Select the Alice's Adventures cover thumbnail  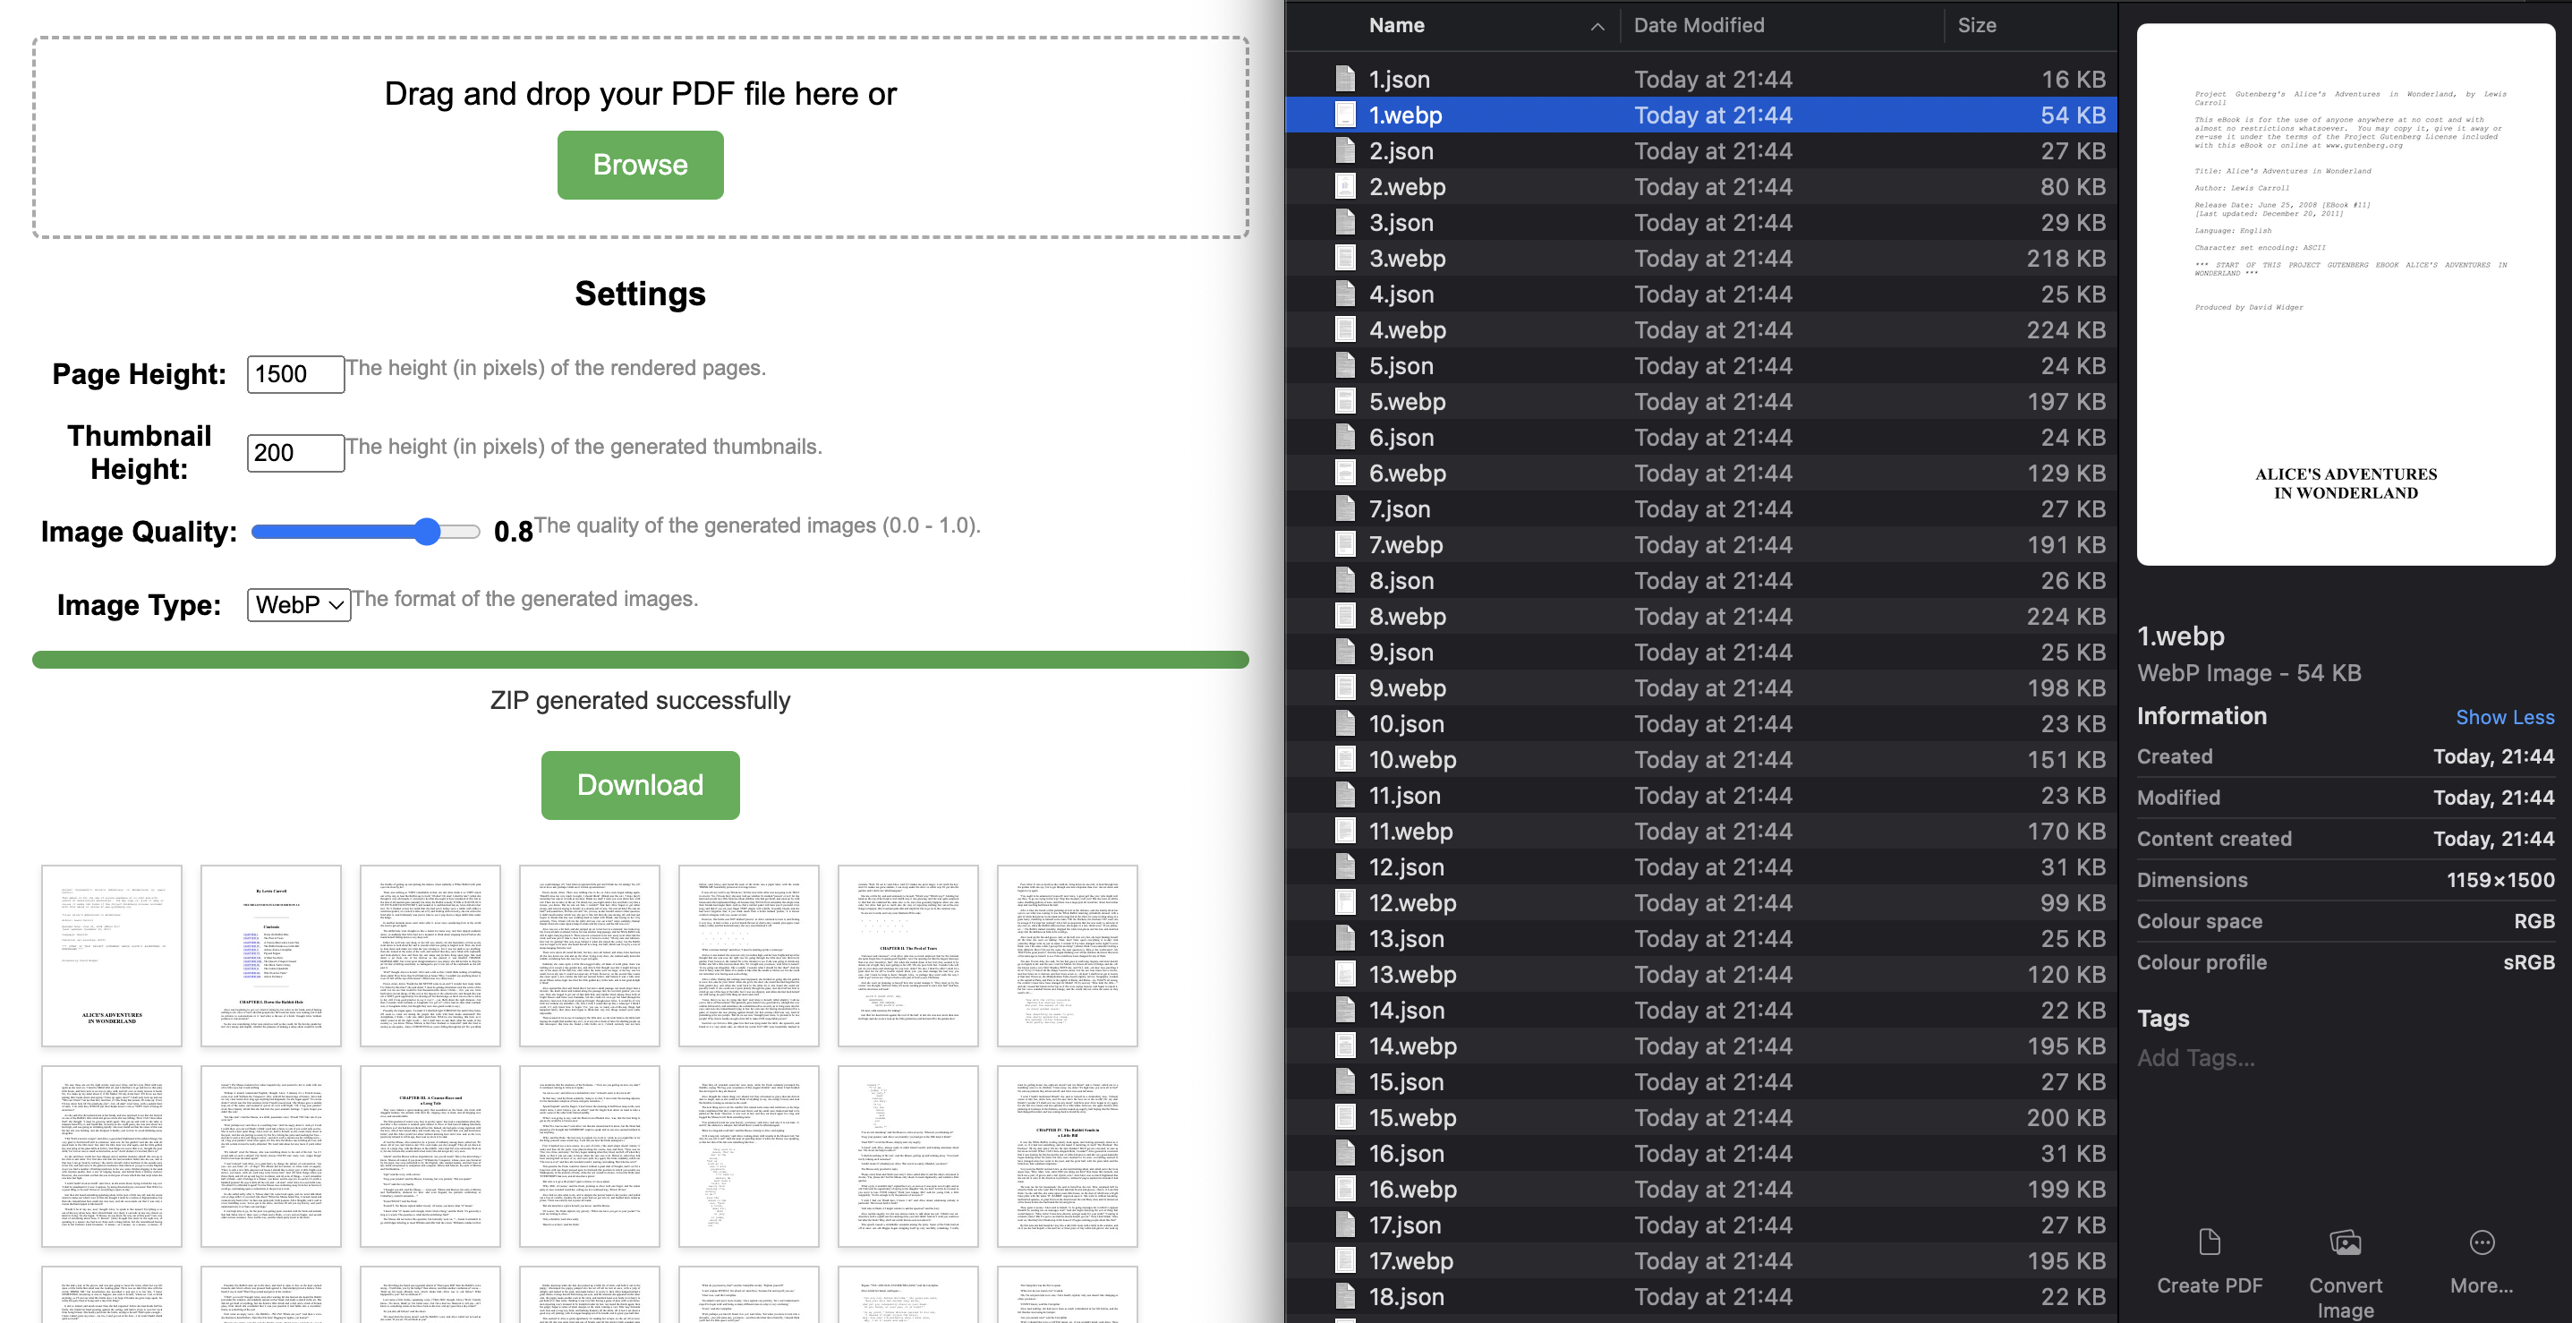[x=112, y=957]
